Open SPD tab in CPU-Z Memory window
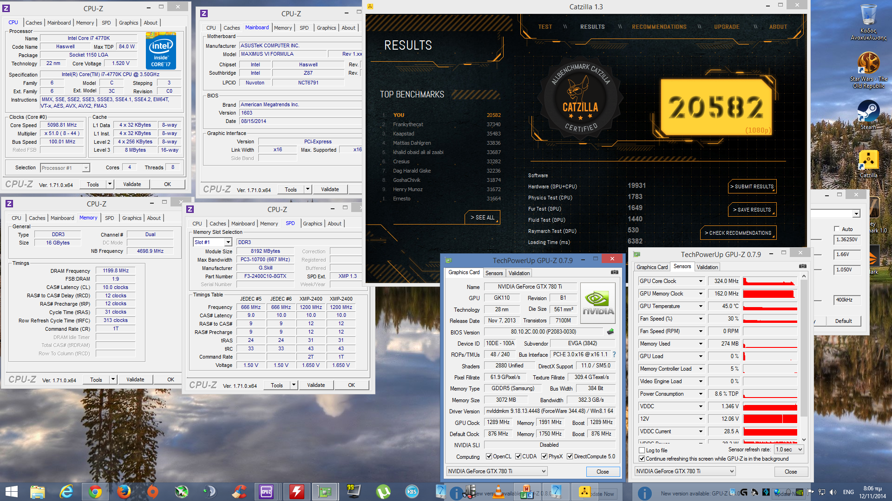 tap(110, 218)
